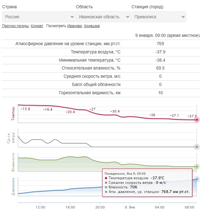The width and height of the screenshot is (210, 217).
Task: Follow the Кинешма city link
Action: click(92, 26)
